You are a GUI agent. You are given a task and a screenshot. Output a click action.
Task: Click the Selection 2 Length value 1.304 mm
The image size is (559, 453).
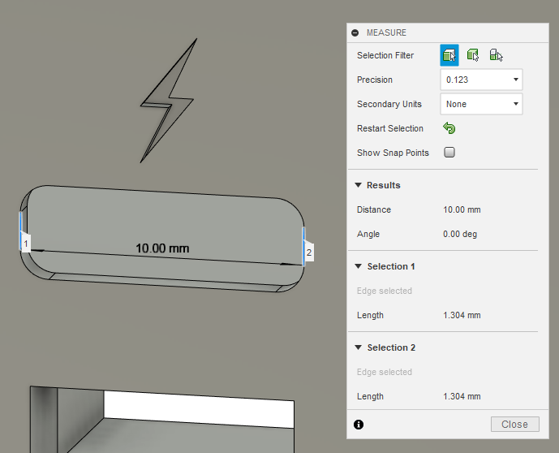(462, 396)
